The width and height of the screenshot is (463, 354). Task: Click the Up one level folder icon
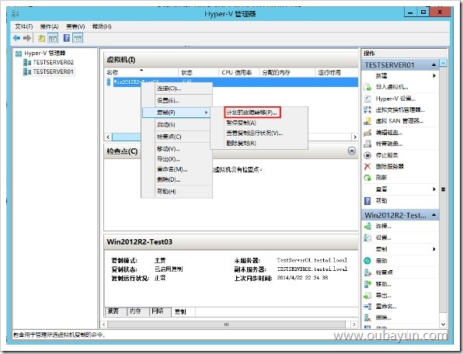[x=41, y=38]
